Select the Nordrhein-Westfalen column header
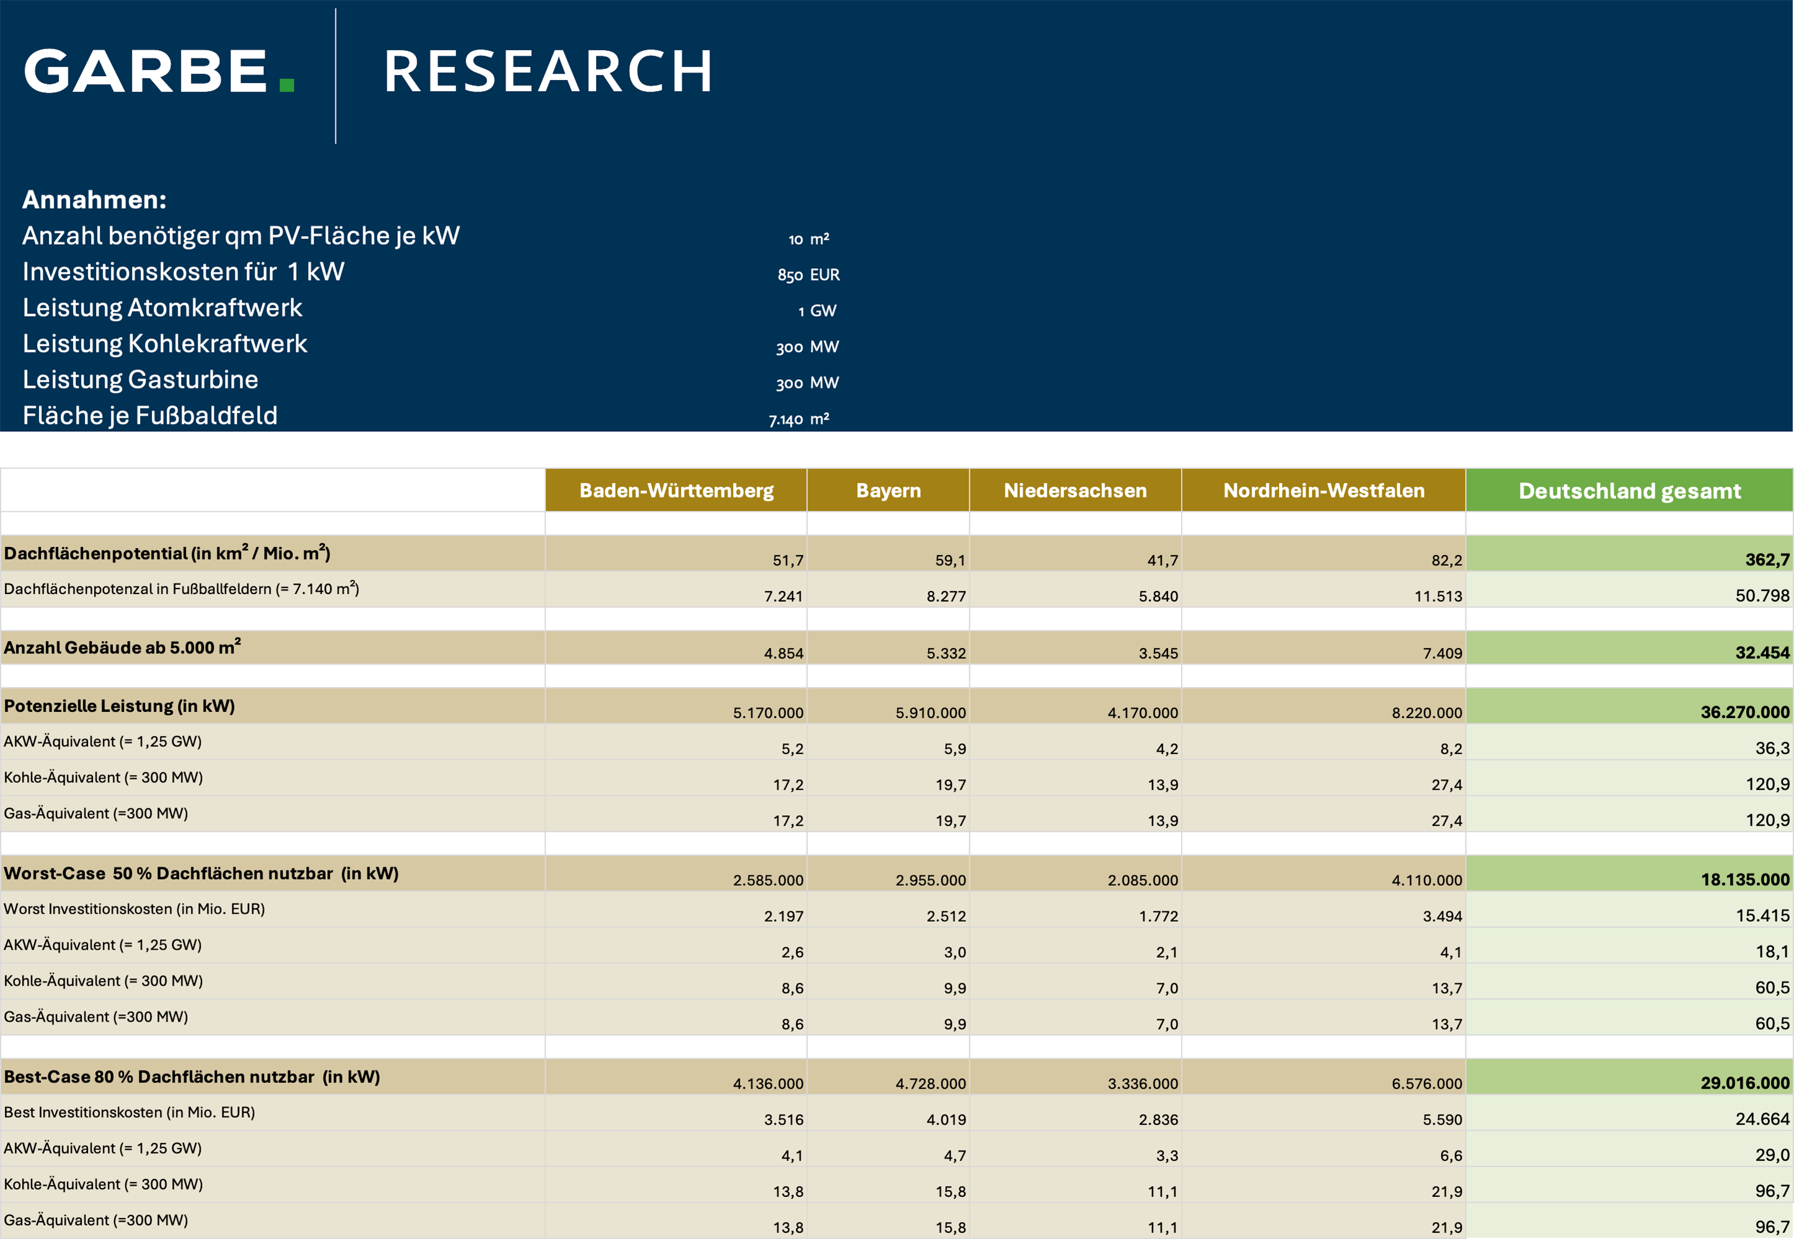Viewport: 1794px width, 1239px height. [x=1324, y=491]
